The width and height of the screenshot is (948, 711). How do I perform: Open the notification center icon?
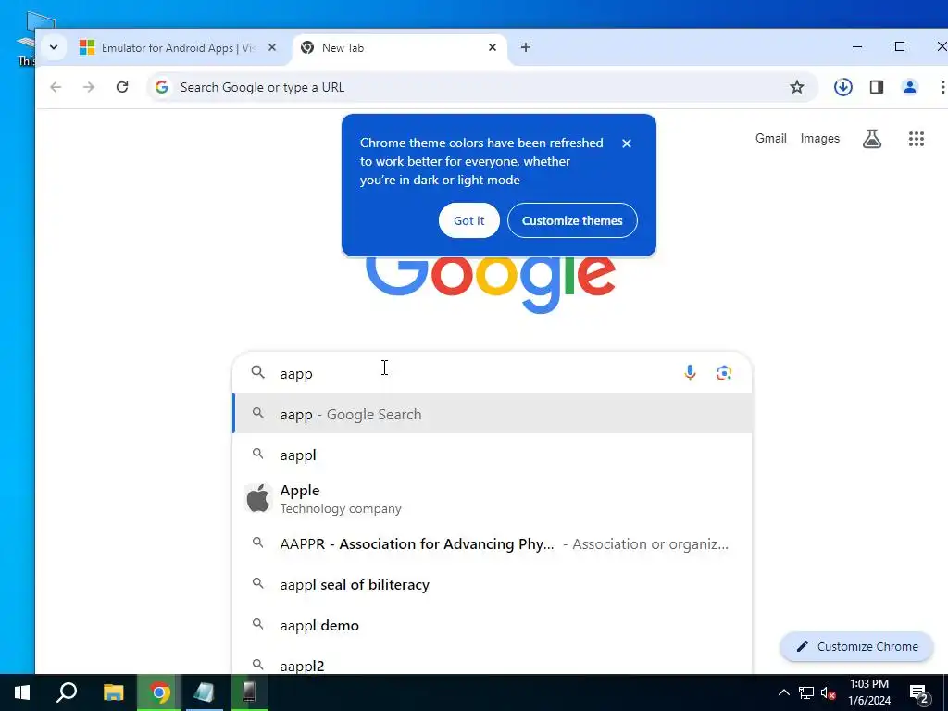pos(919,693)
